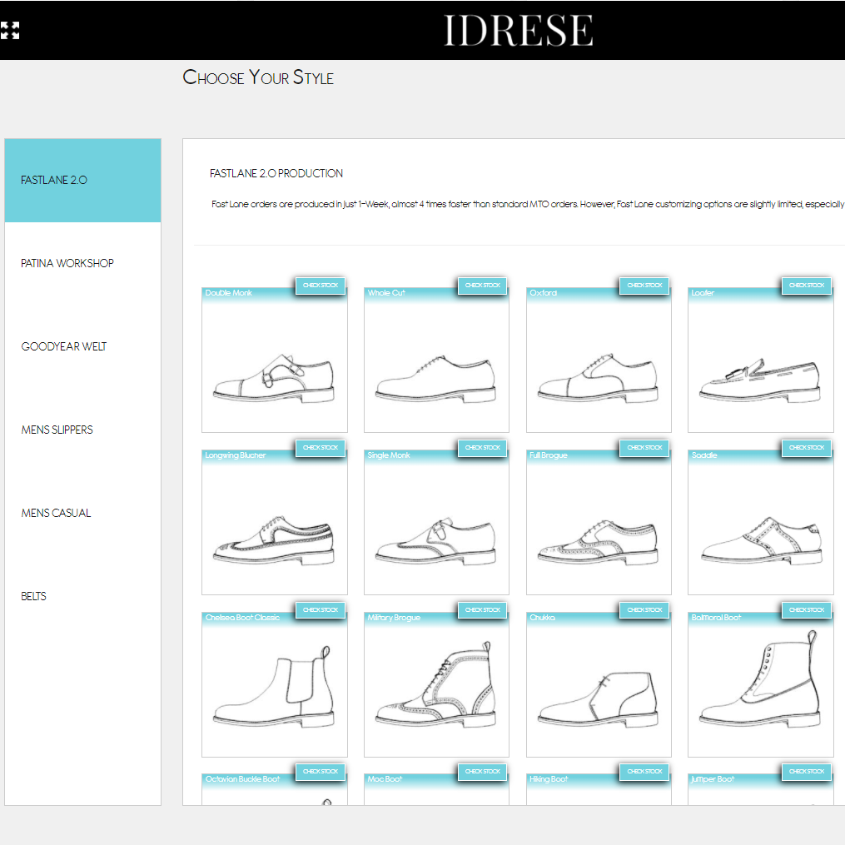The width and height of the screenshot is (845, 845).
Task: Choose the Oxford shoe drawing
Action: tap(599, 378)
